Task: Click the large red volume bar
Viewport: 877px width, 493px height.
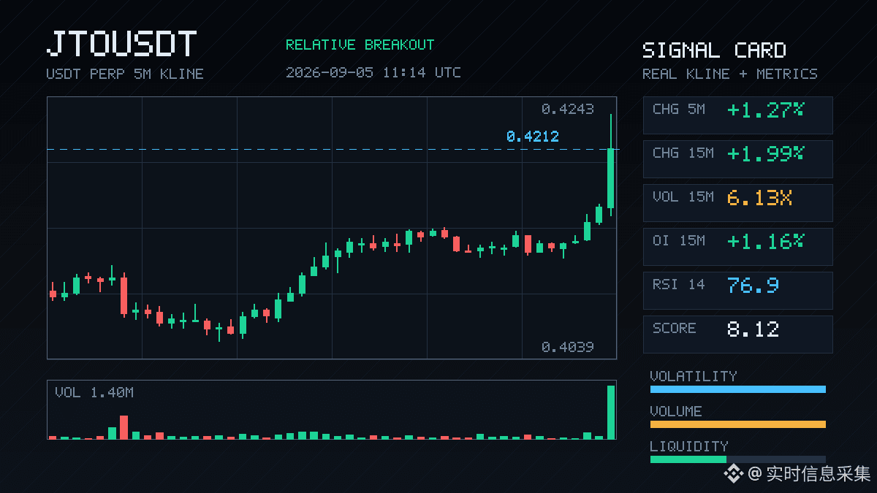Action: tap(124, 427)
